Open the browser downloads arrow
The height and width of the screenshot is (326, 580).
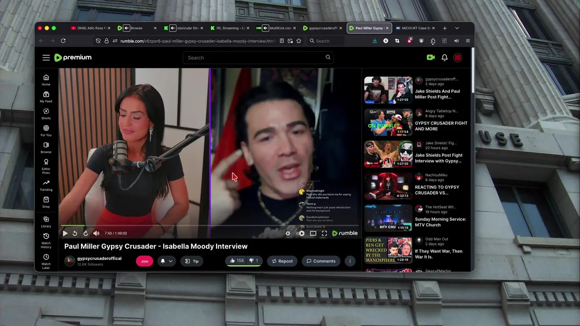(x=374, y=41)
